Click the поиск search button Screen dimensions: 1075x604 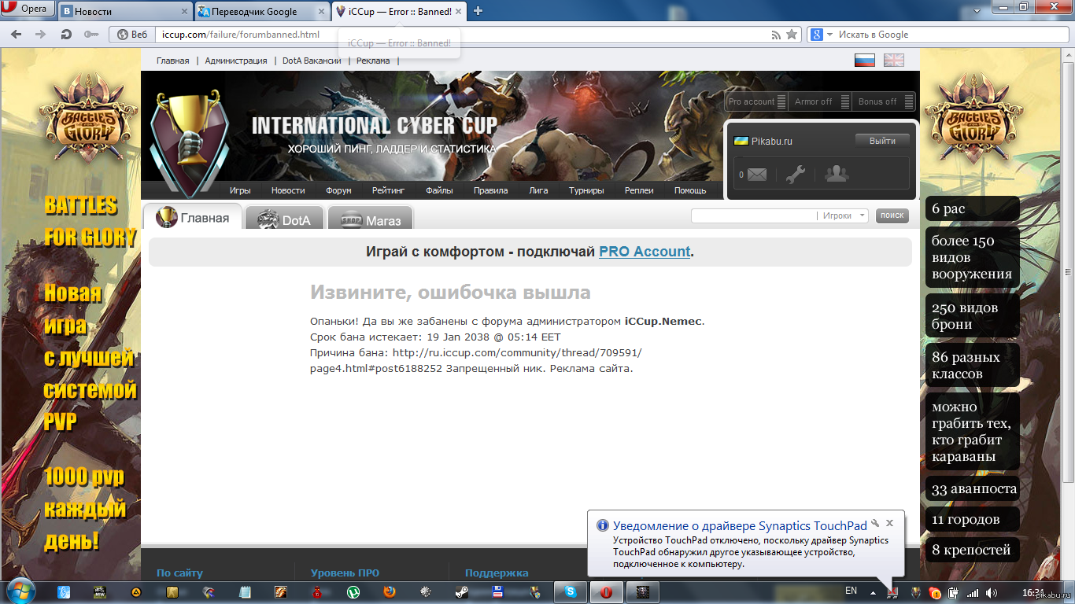click(x=892, y=215)
